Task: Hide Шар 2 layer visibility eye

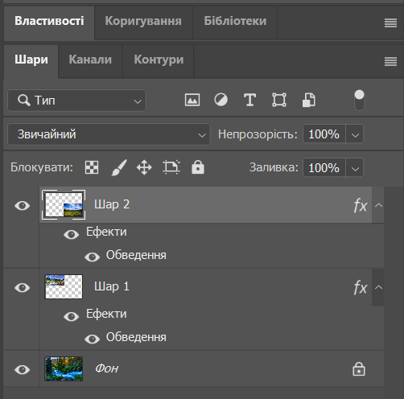Action: [x=23, y=206]
